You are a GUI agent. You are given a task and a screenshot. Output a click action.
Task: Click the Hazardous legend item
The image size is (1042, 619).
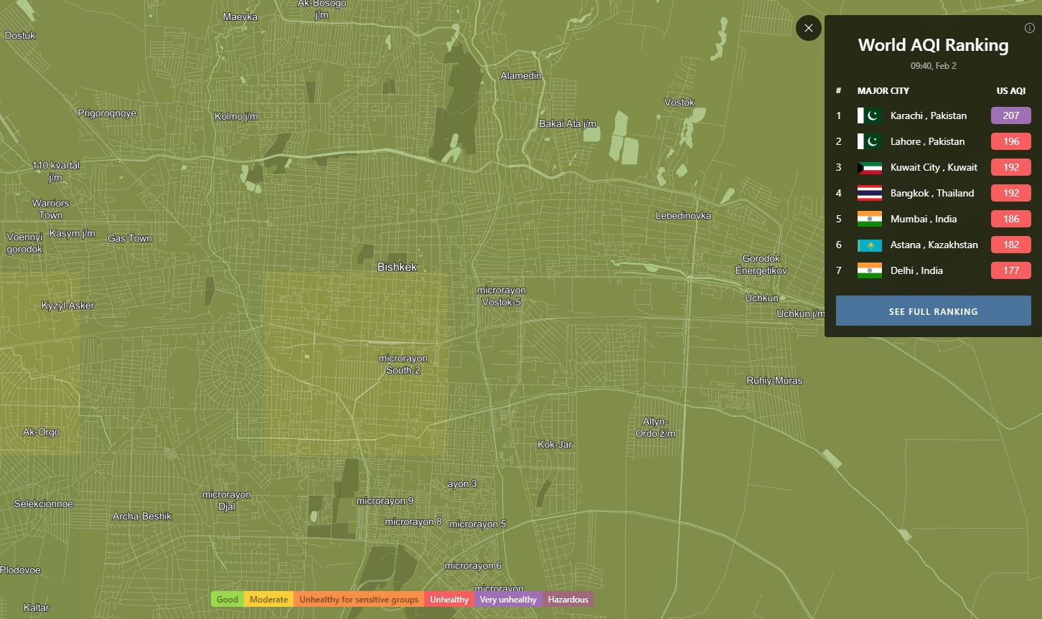click(x=568, y=600)
